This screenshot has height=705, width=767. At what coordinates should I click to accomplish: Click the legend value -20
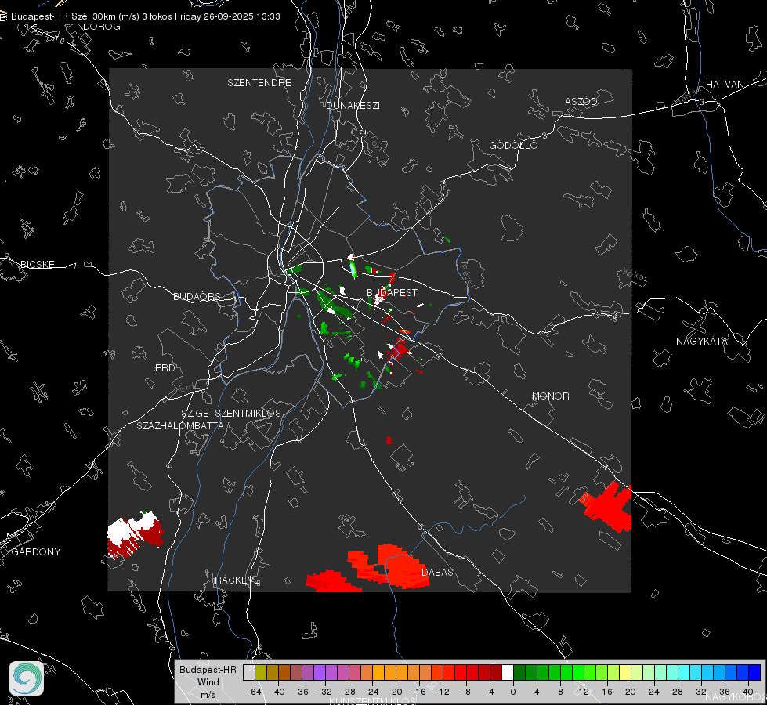pyautogui.click(x=395, y=692)
